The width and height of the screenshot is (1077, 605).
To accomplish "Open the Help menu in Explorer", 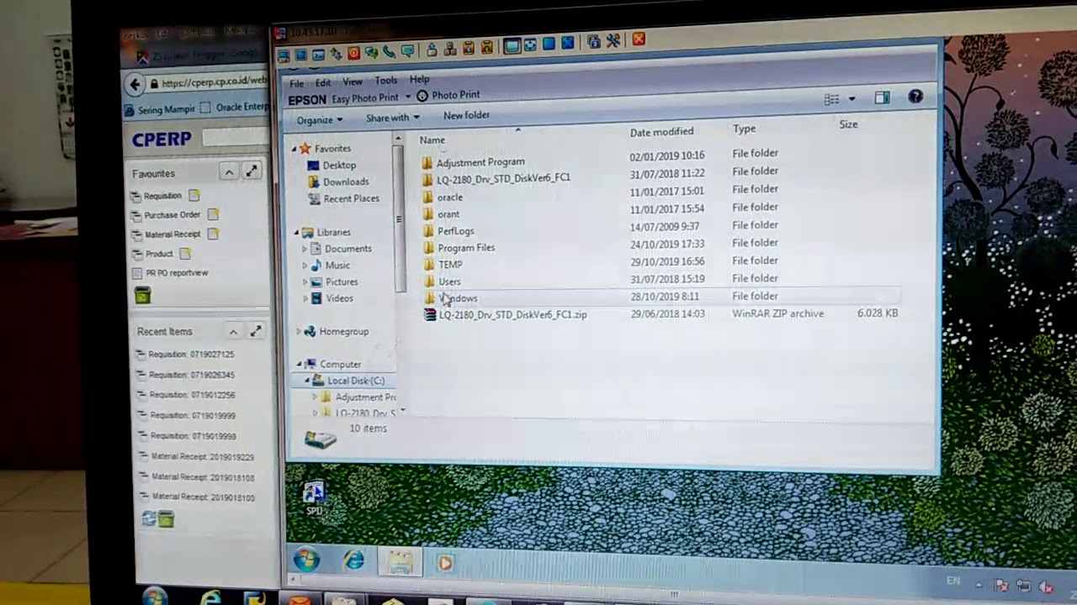I will point(419,79).
